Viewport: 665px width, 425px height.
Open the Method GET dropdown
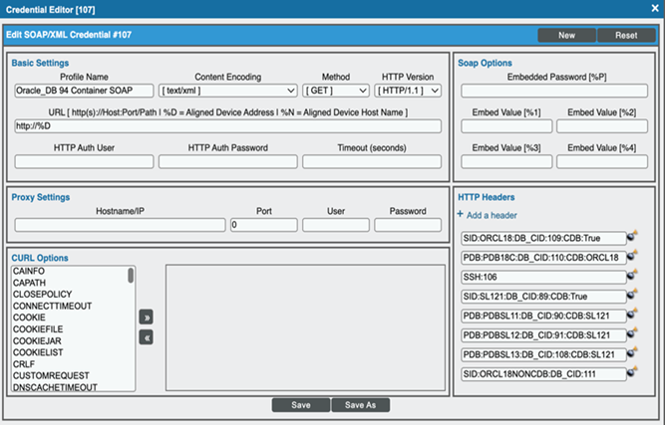click(x=335, y=91)
